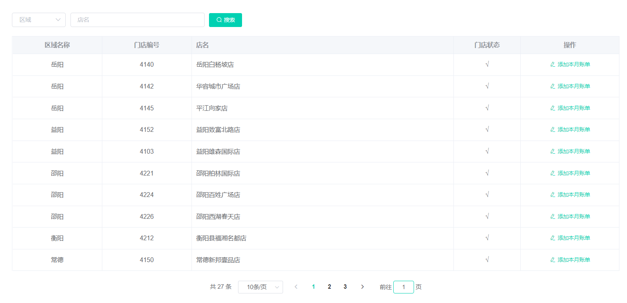Select store name 岳阳白杨坡店
Screen dimensions: 627x303
pyautogui.click(x=215, y=65)
